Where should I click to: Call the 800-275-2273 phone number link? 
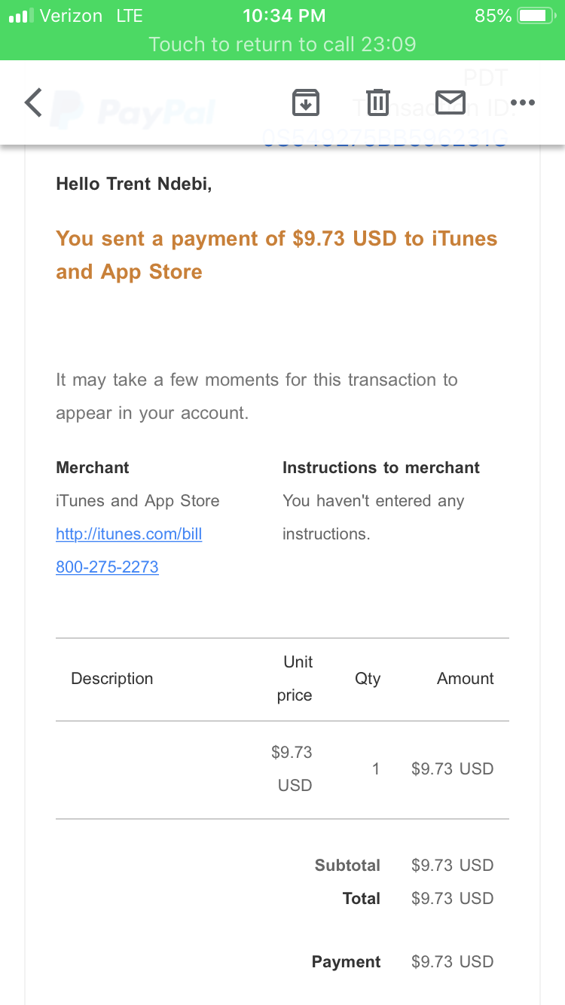coord(107,567)
